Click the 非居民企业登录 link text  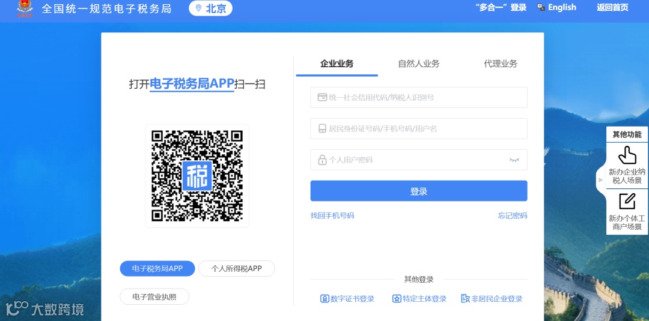tap(497, 299)
